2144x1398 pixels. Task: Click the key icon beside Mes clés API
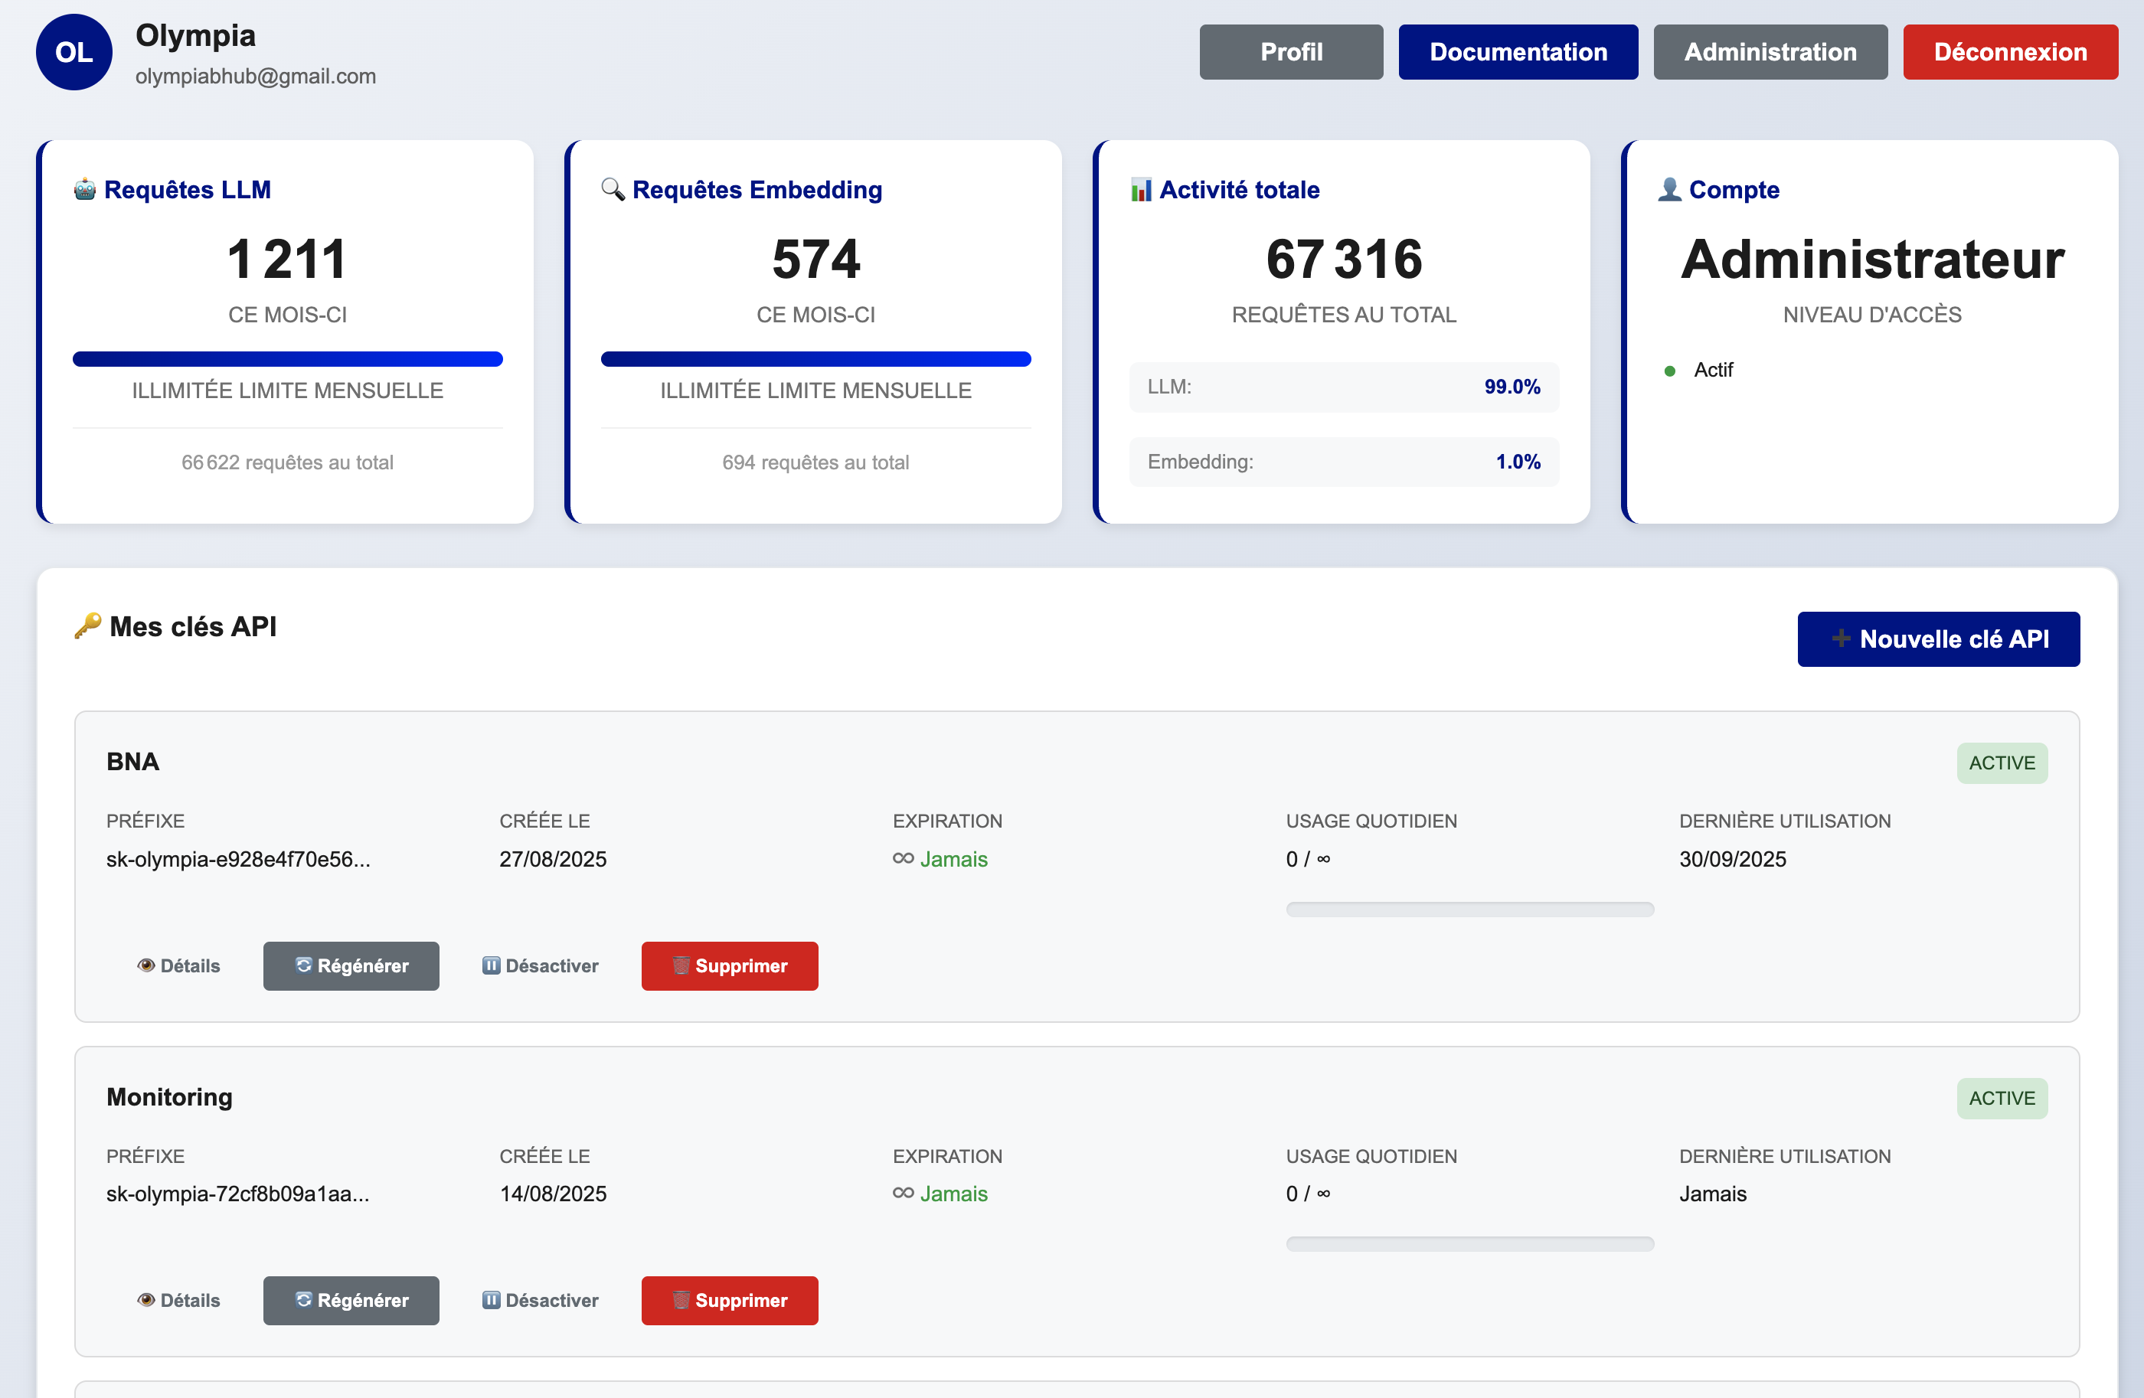[x=87, y=626]
